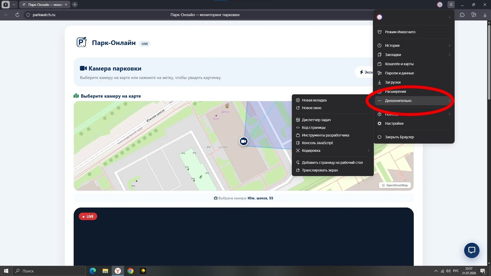Open collections icon in toolbar
Viewport: 491px width, 276px height.
click(474, 15)
